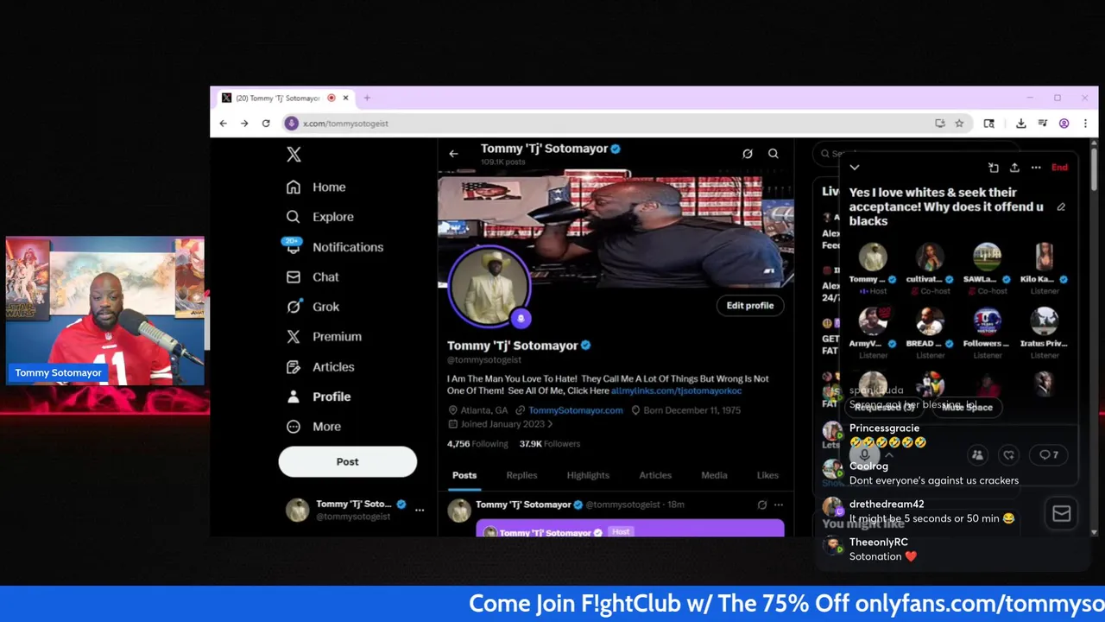Reload the page with browser refresh
This screenshot has height=622, width=1105.
click(266, 124)
